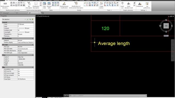Click the Select Objects icon in Properties

(x=30, y=19)
